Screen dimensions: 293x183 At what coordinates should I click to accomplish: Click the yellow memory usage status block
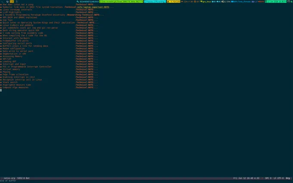click(x=173, y=1)
